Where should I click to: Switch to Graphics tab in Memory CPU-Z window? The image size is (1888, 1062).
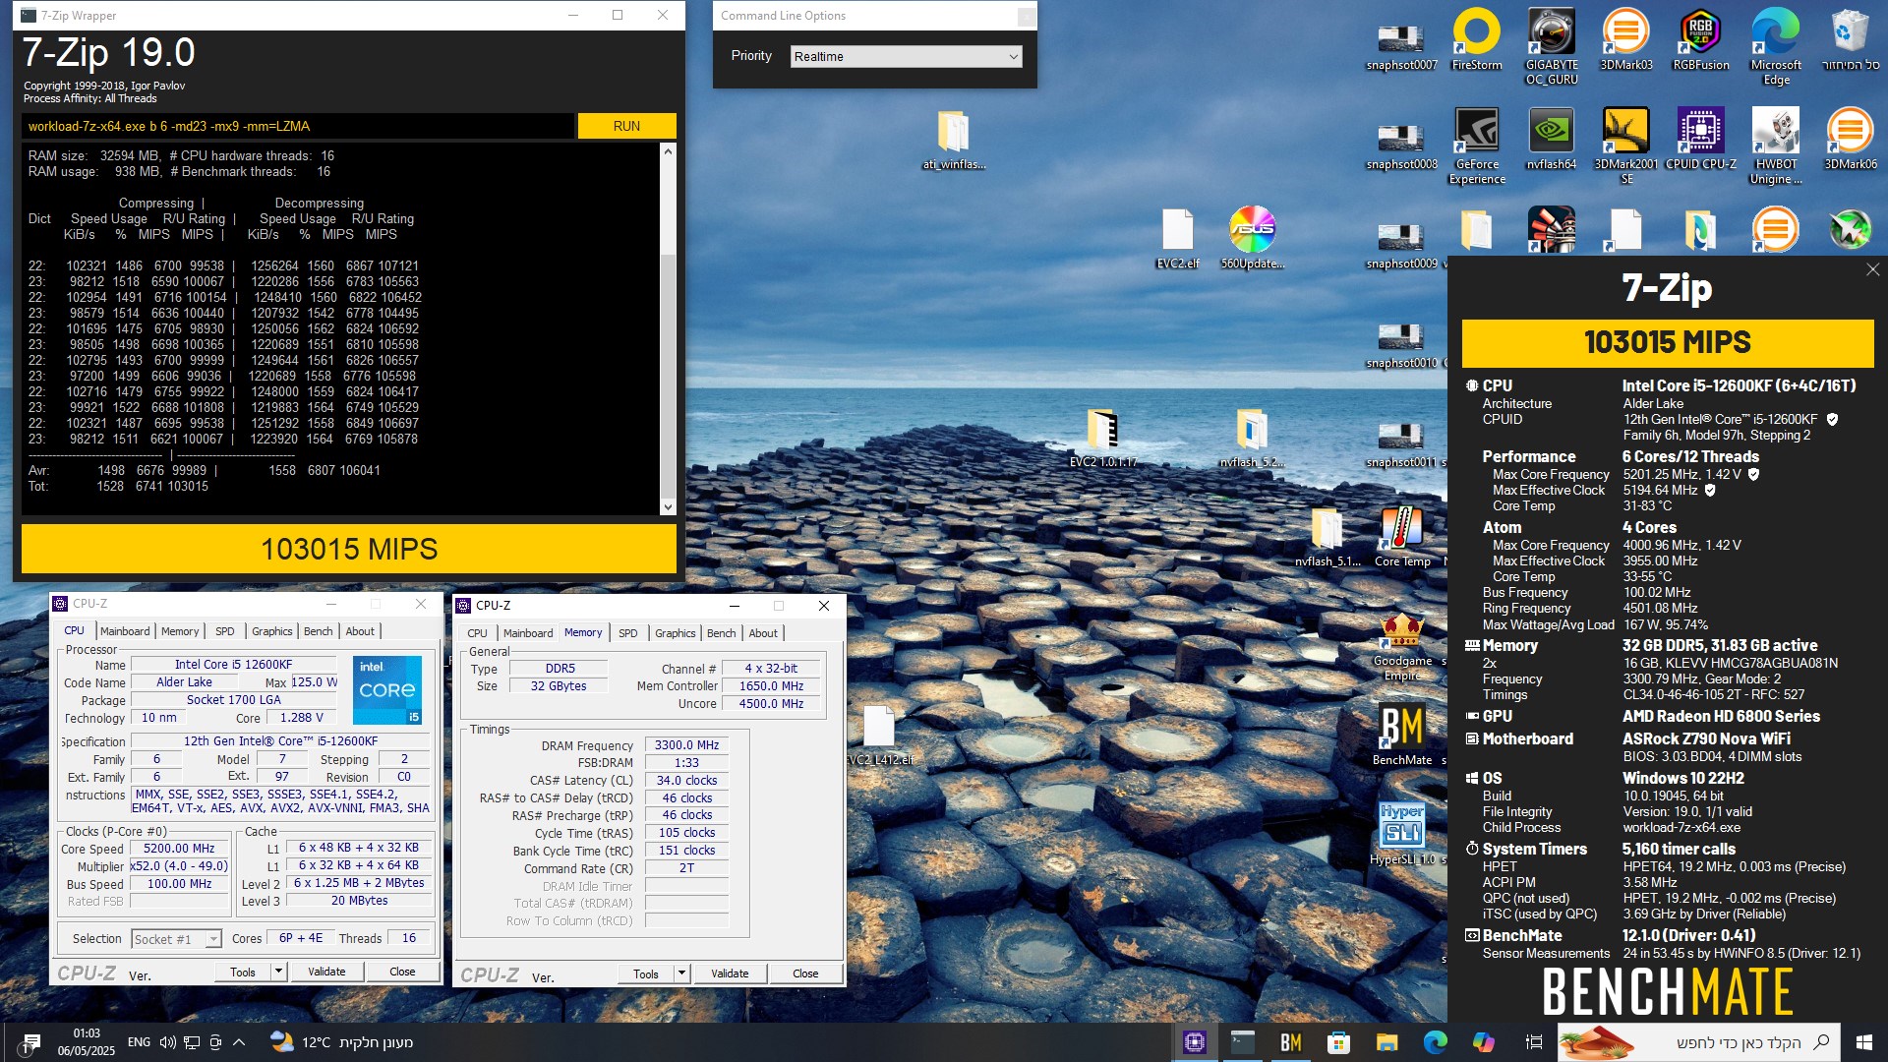click(x=675, y=633)
